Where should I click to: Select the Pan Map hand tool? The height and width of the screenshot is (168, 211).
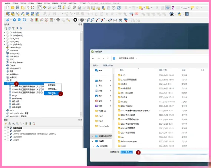[40, 7]
